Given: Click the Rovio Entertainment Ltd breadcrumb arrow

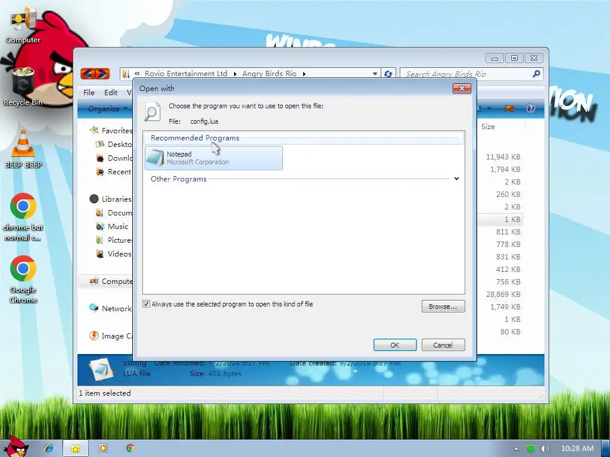Looking at the screenshot, I should coord(235,74).
